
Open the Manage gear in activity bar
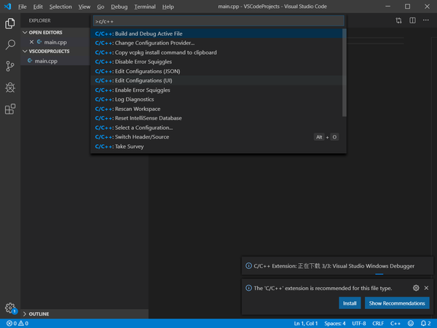[10, 308]
